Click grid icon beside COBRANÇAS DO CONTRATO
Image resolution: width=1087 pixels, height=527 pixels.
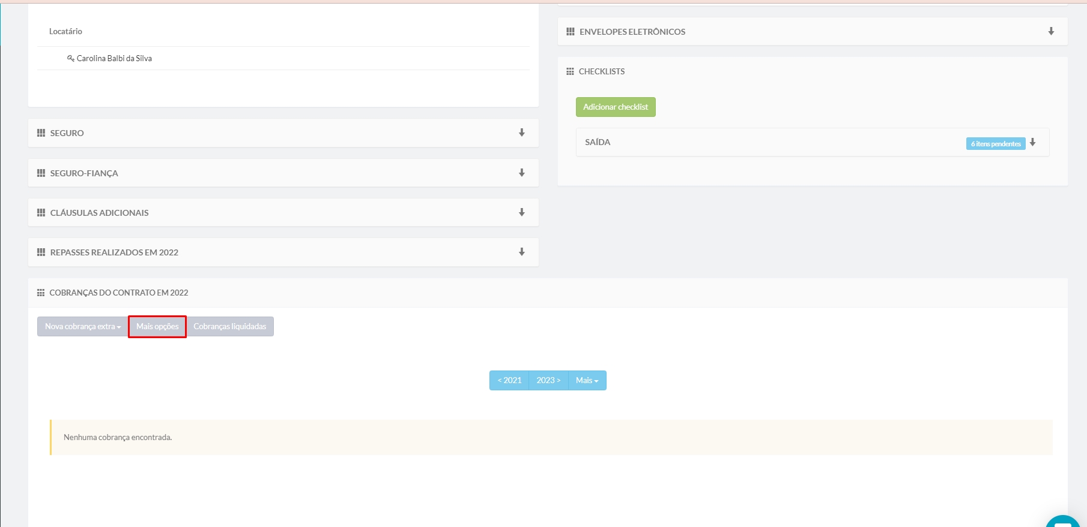(41, 293)
